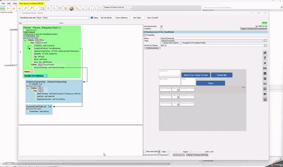This screenshot has height=167, width=283.
Task: Toggle Use placing hints checkbox
Action: 161,27
